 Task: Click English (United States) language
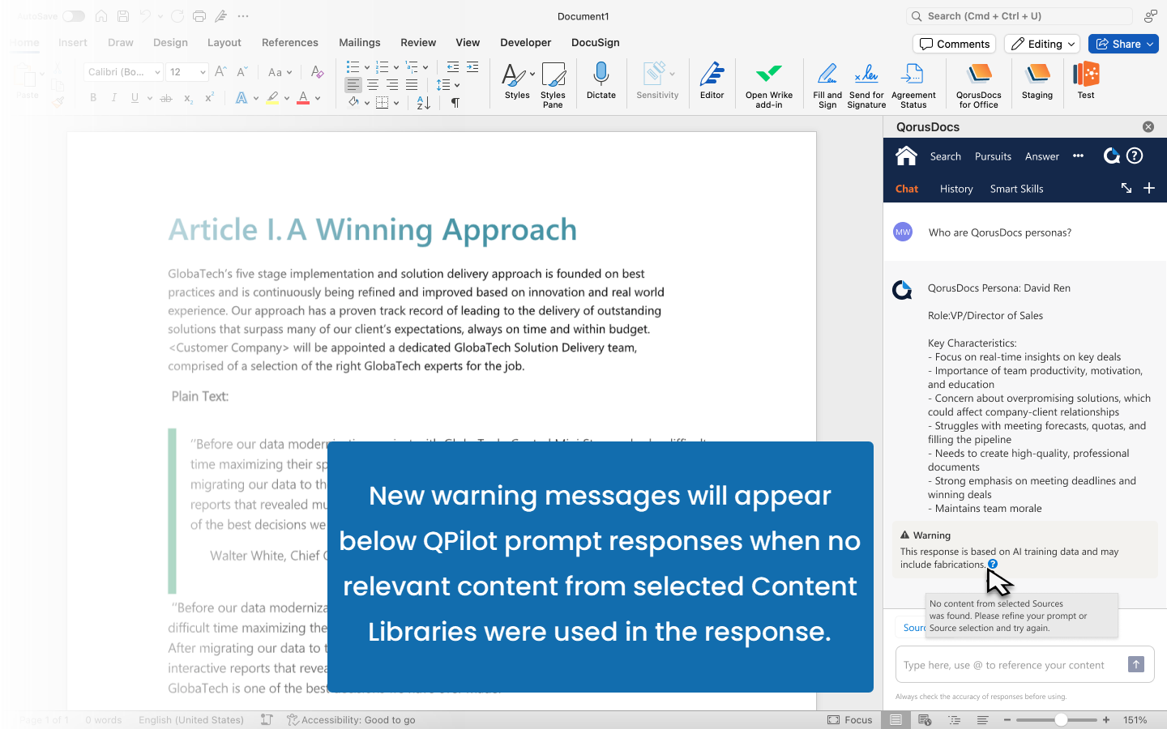tap(191, 719)
